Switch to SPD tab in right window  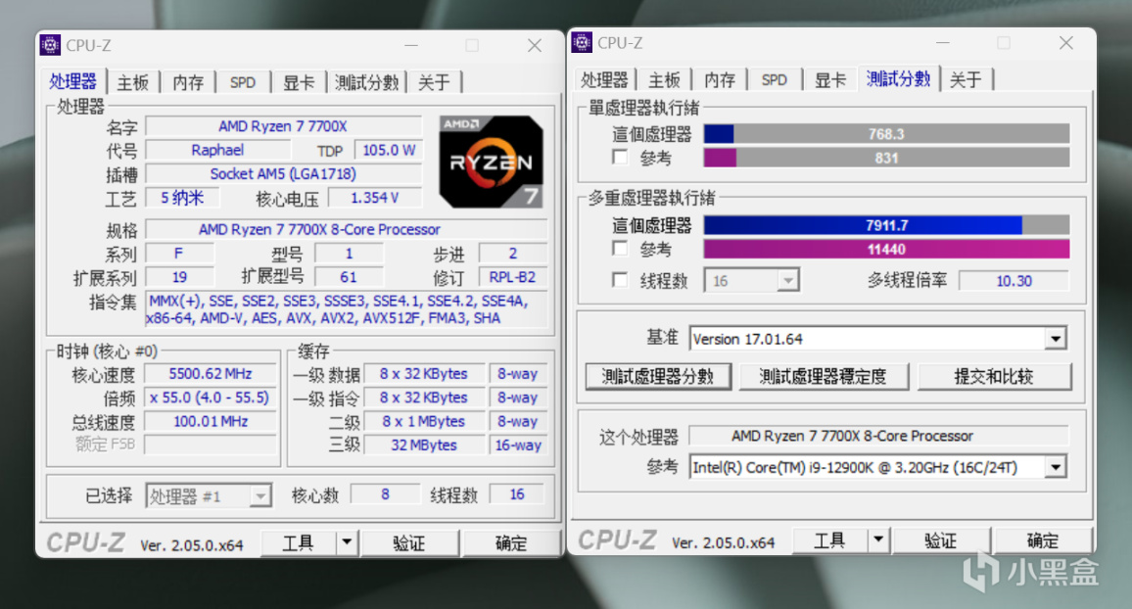point(774,79)
